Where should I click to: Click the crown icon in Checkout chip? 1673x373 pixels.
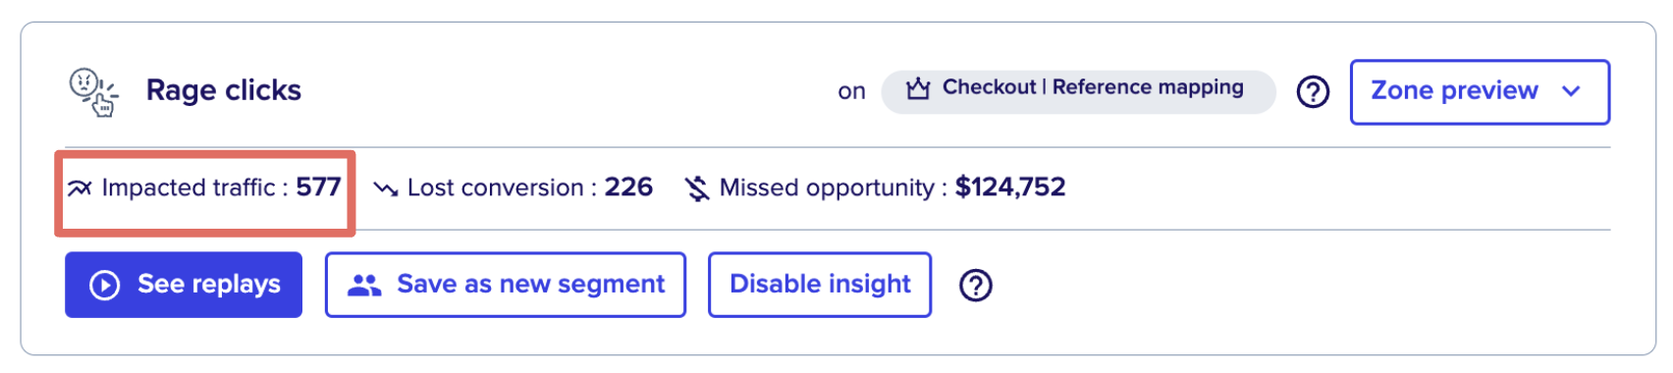coord(918,88)
